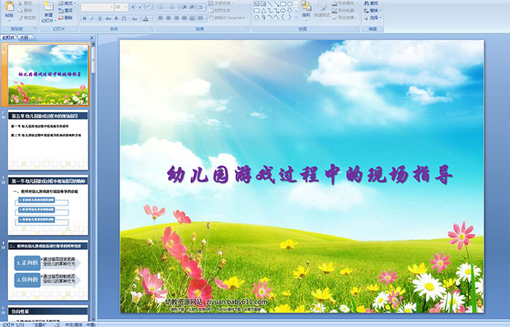Switch to the 大纲 outline tab

(25, 38)
